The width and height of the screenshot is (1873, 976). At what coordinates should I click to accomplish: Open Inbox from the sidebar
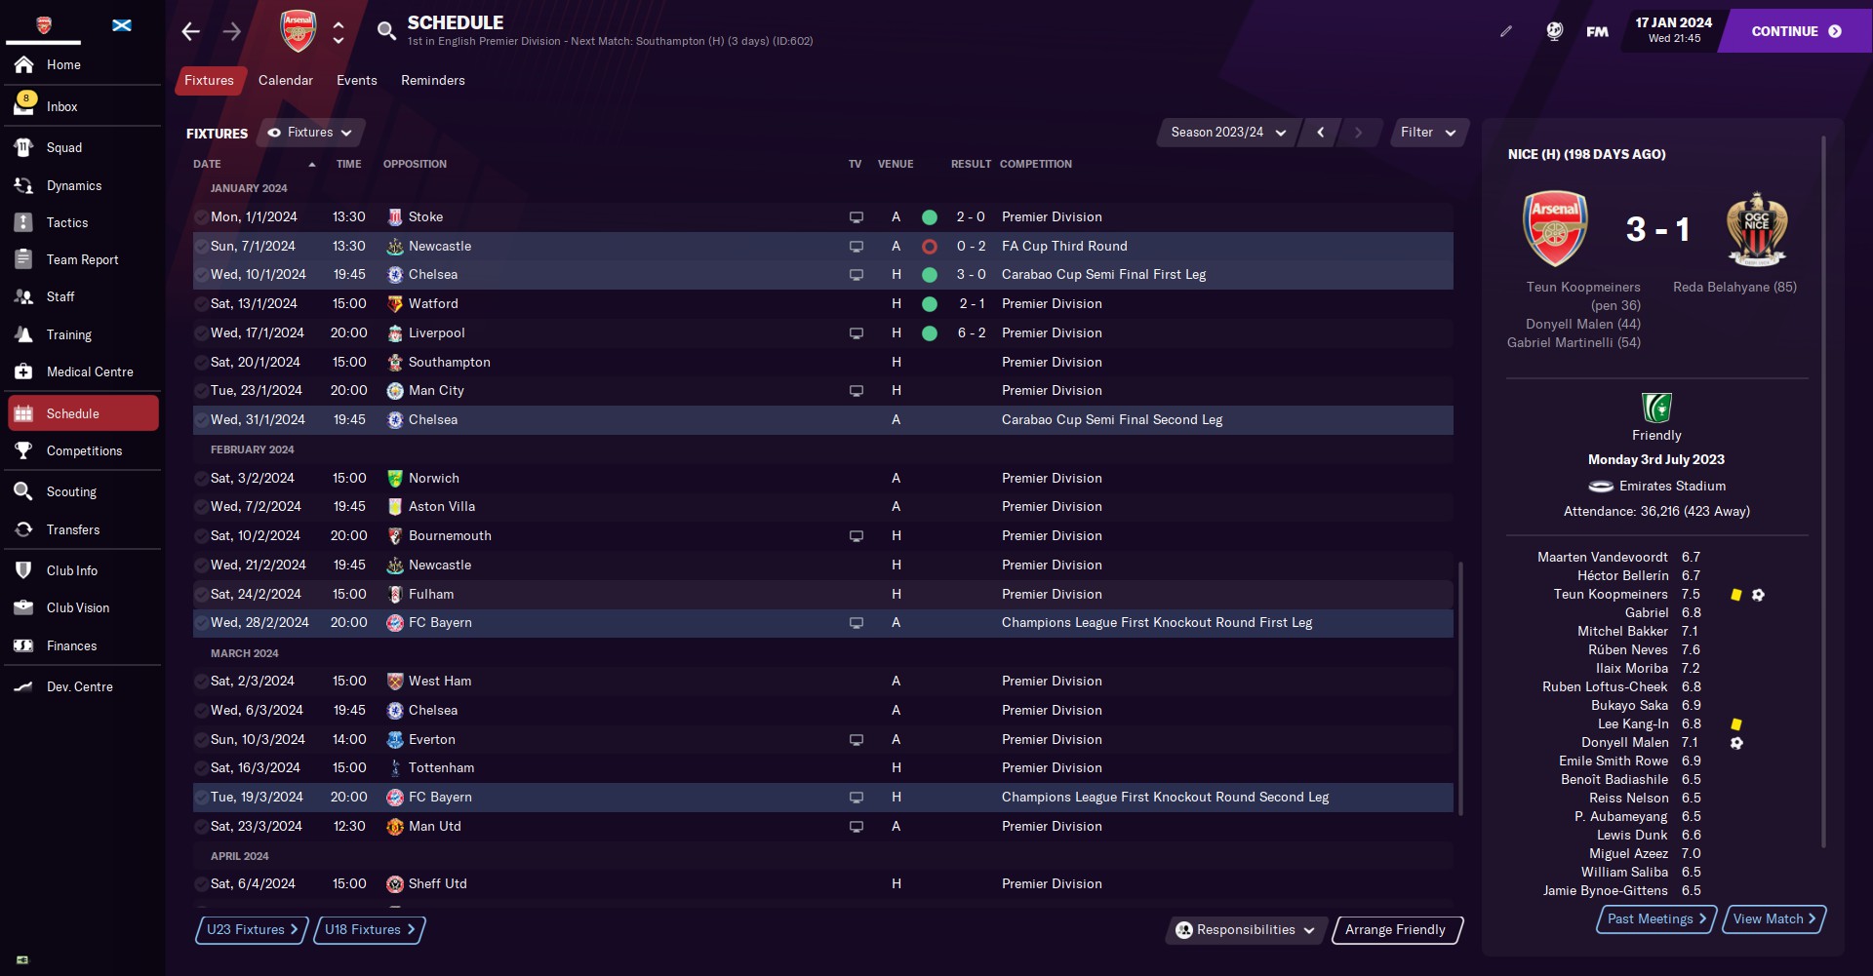click(x=62, y=106)
